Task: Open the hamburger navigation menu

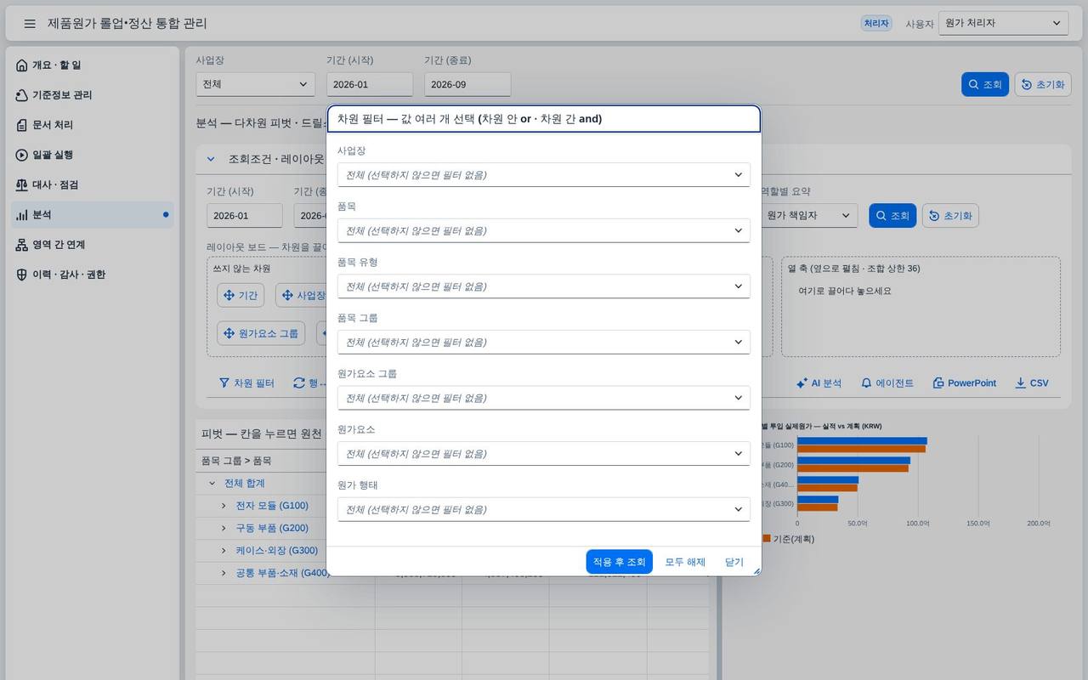Action: coord(30,24)
